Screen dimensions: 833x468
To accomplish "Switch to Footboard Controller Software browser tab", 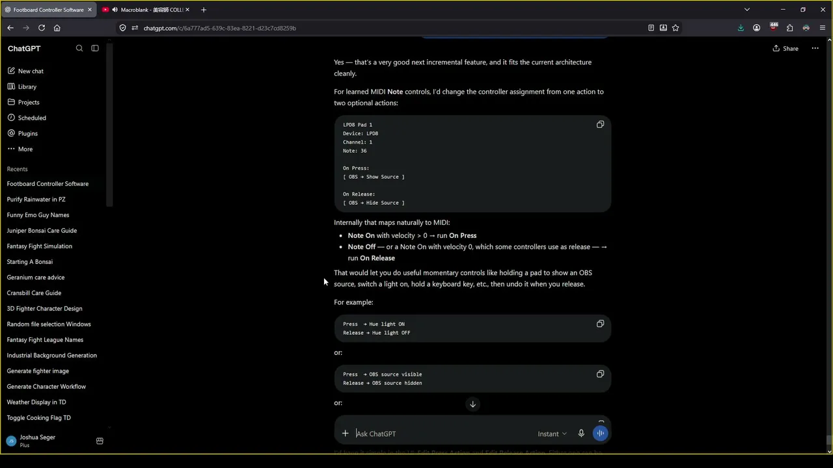I will pyautogui.click(x=49, y=10).
